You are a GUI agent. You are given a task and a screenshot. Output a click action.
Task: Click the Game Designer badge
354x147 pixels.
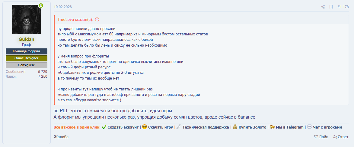(x=27, y=58)
